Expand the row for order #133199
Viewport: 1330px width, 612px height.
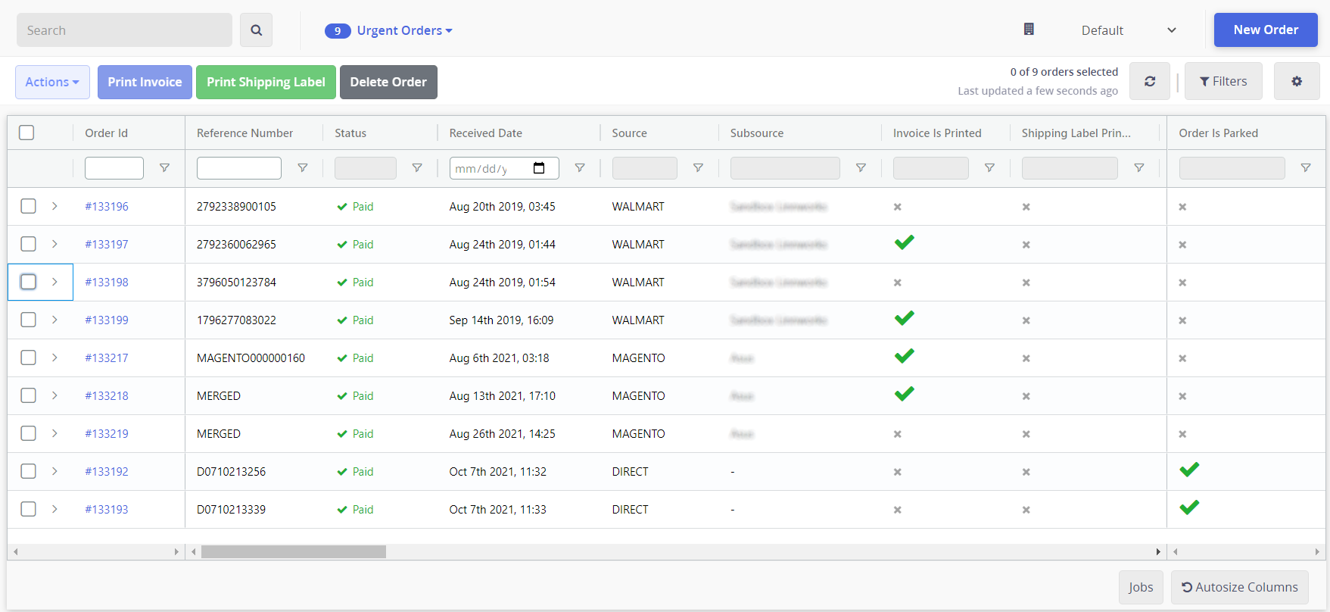click(x=55, y=320)
